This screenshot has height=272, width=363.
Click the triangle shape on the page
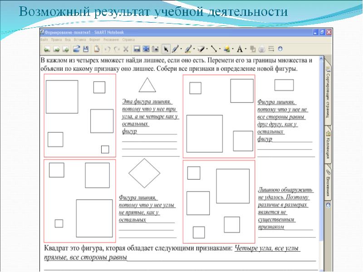tap(147, 85)
